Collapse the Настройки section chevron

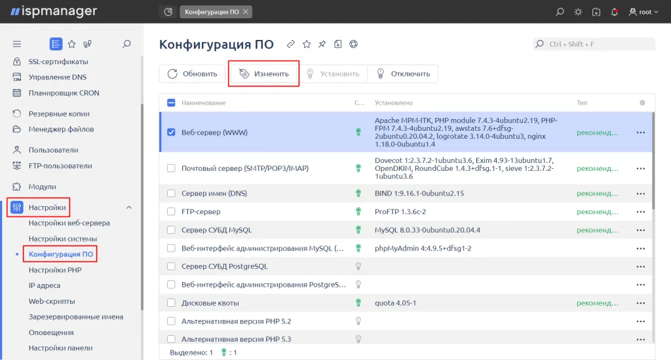tap(129, 207)
